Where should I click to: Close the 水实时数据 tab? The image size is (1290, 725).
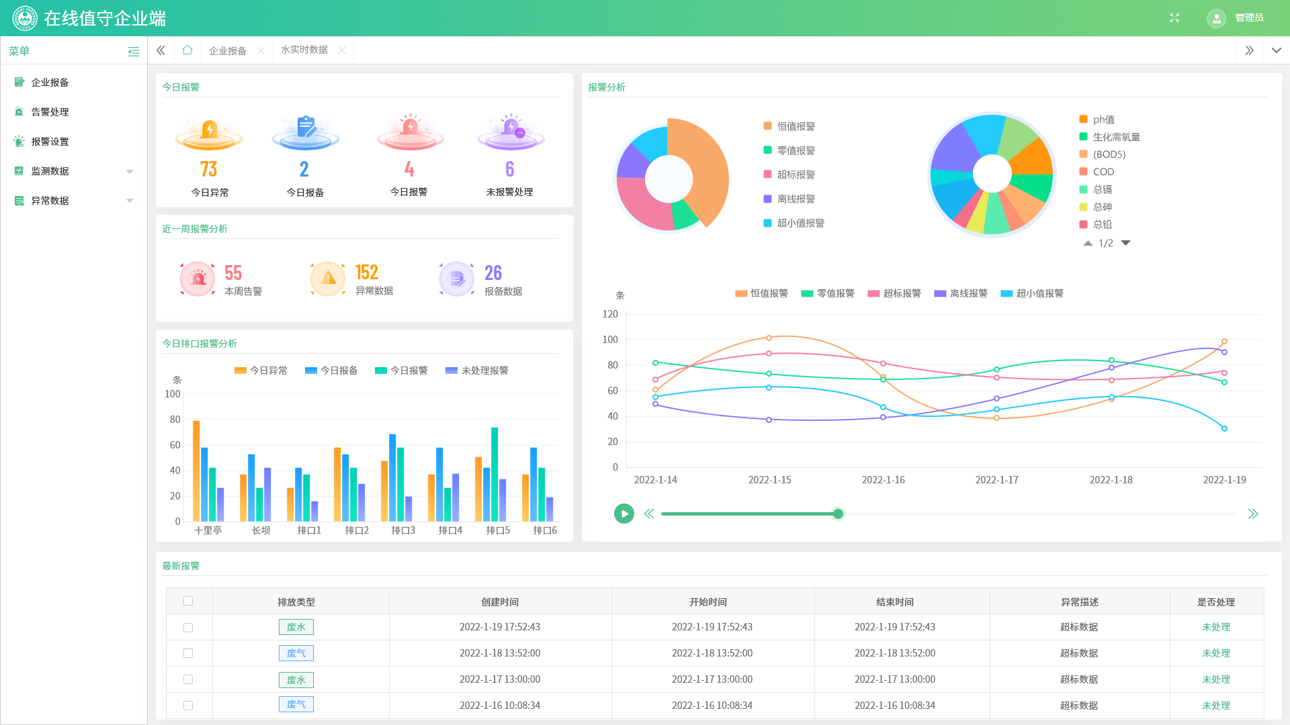coord(341,50)
